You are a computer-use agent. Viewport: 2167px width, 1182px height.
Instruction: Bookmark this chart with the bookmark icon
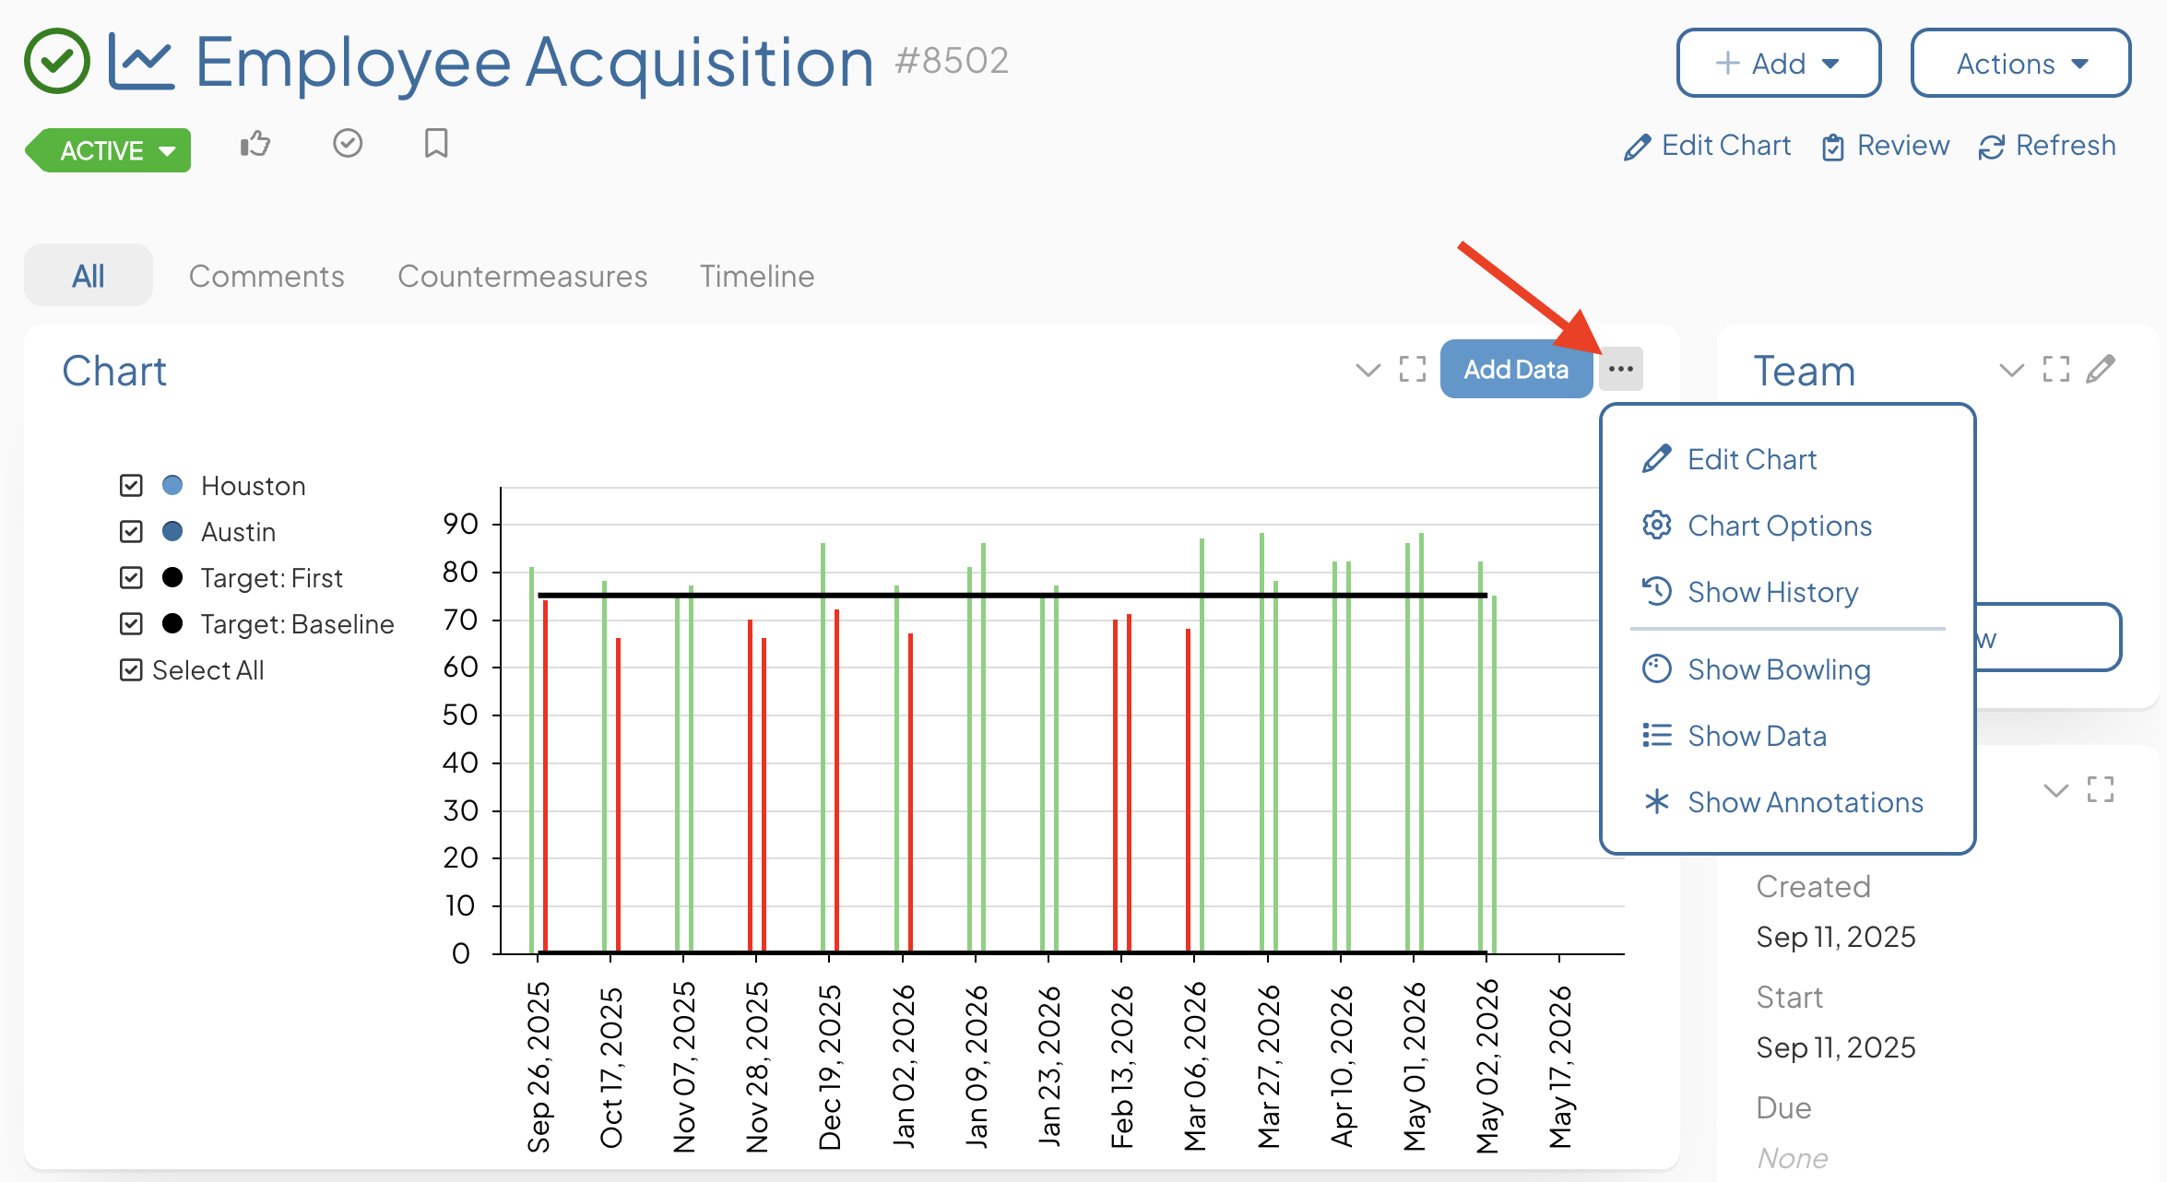click(436, 144)
